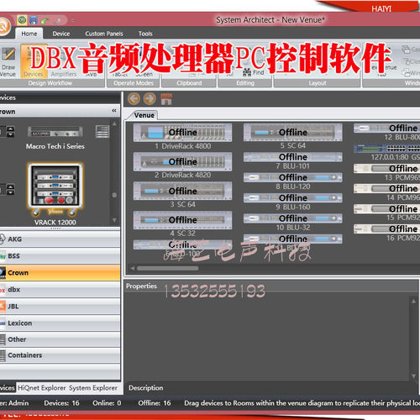This screenshot has width=420, height=420.
Task: Expand the Other device category
Action: (60, 339)
